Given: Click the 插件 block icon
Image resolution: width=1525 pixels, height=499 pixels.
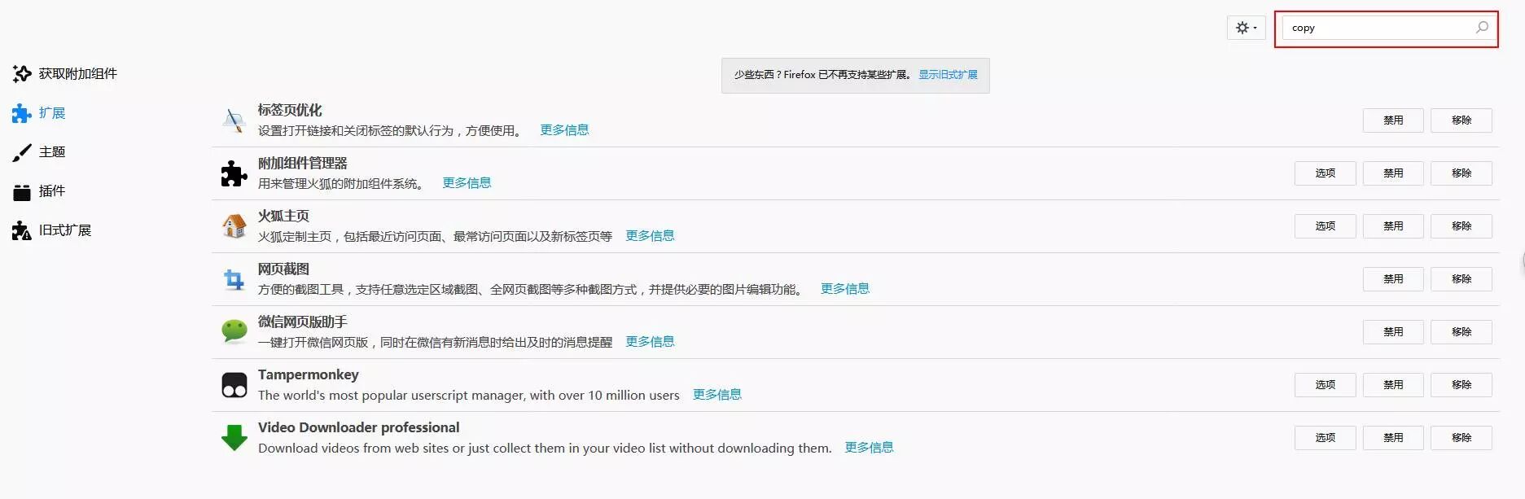Looking at the screenshot, I should [x=22, y=192].
